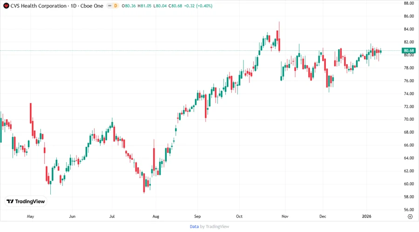The image size is (419, 232).
Task: Click the 68.00 price axis label
Action: pyautogui.click(x=409, y=132)
